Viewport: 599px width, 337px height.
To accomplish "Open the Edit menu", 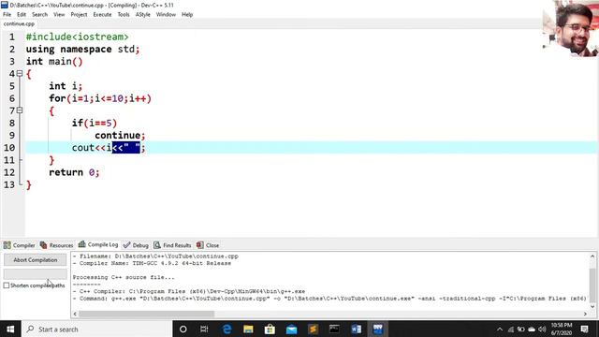I will click(22, 15).
